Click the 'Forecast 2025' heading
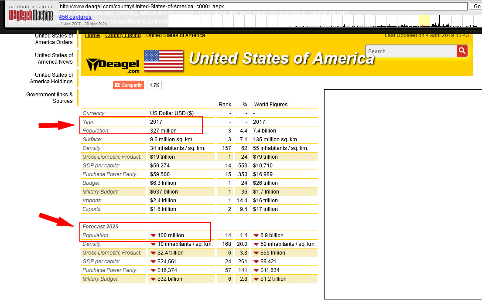 pyautogui.click(x=100, y=226)
